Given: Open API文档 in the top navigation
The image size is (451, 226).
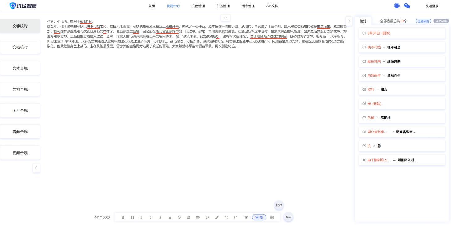Looking at the screenshot, I should click(x=272, y=6).
